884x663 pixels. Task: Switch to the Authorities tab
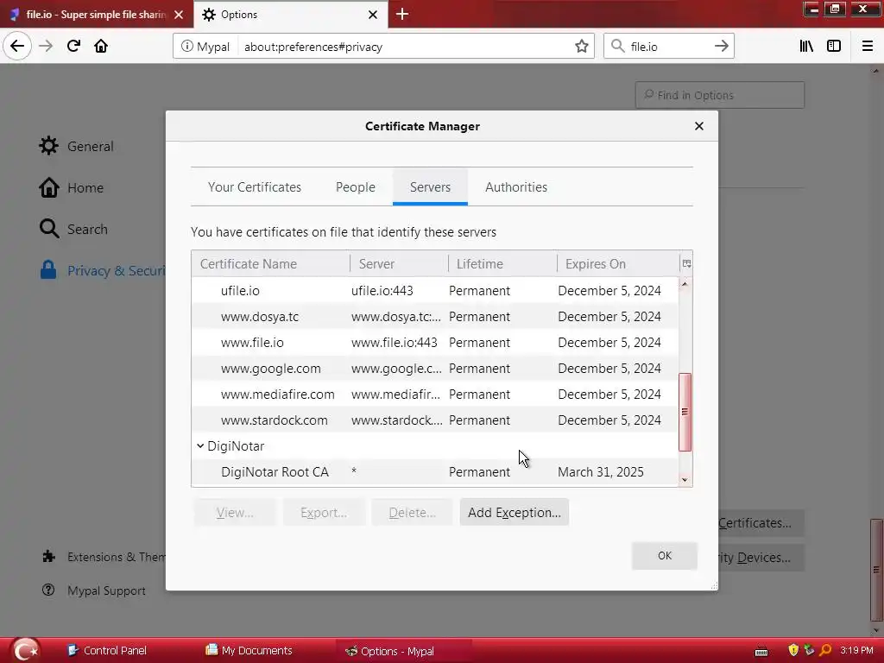click(x=516, y=187)
